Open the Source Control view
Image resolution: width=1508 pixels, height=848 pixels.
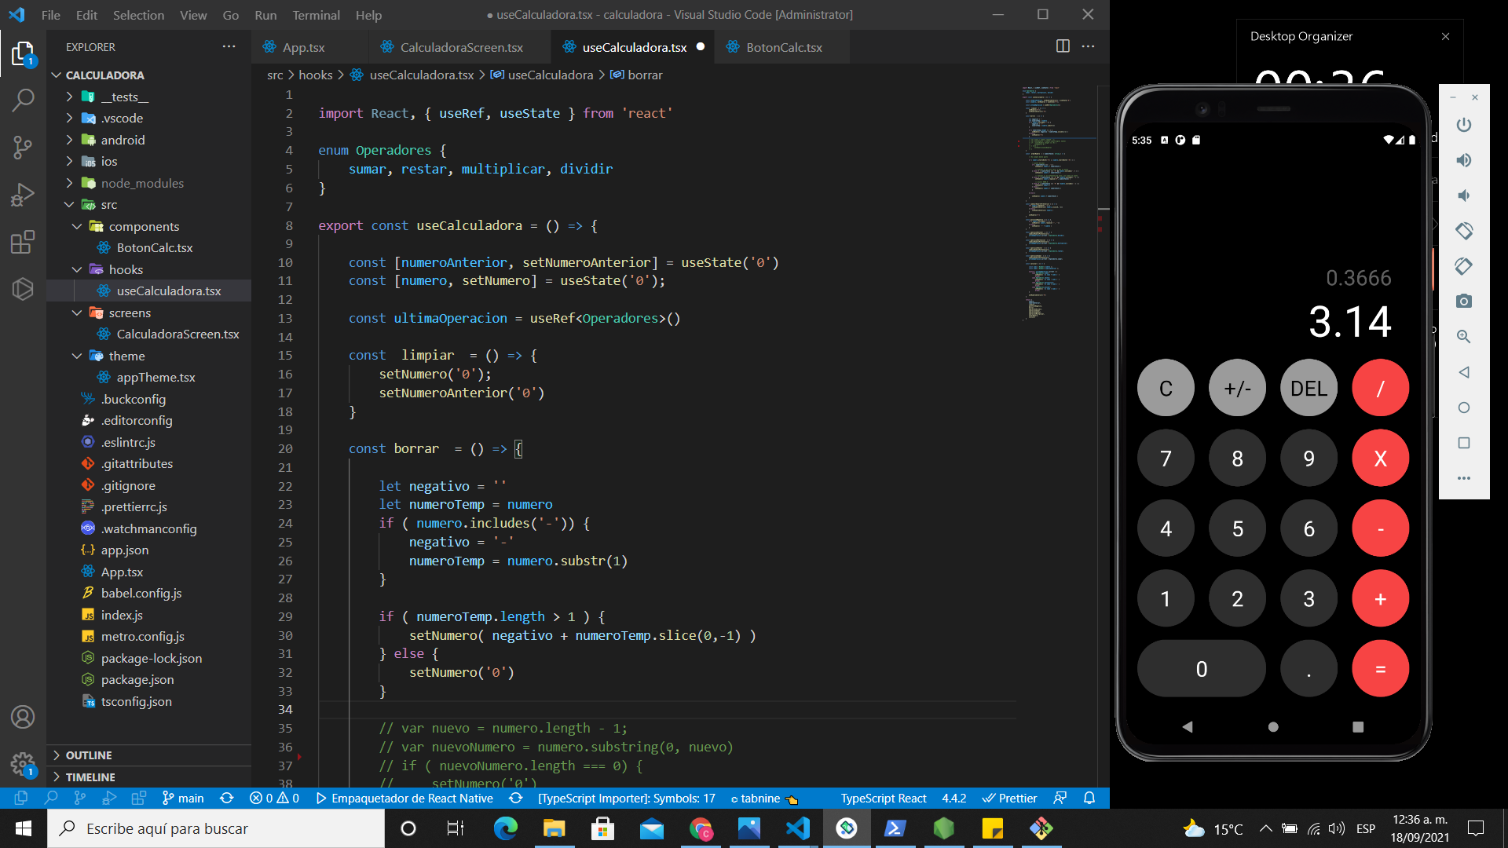[23, 148]
